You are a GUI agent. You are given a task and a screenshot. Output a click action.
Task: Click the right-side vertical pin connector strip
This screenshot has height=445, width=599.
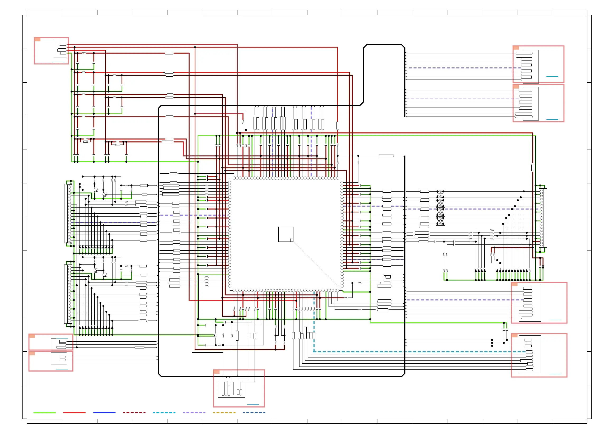click(x=541, y=218)
